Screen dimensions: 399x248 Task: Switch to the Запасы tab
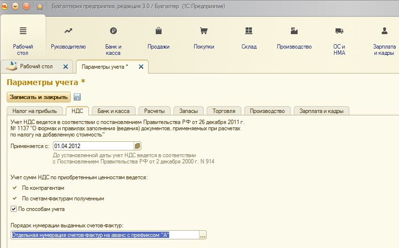pos(188,111)
